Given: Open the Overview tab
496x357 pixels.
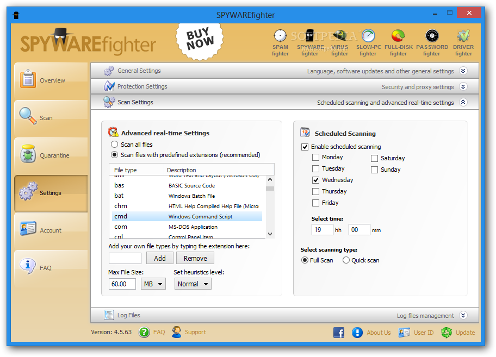Looking at the screenshot, I should pos(51,80).
